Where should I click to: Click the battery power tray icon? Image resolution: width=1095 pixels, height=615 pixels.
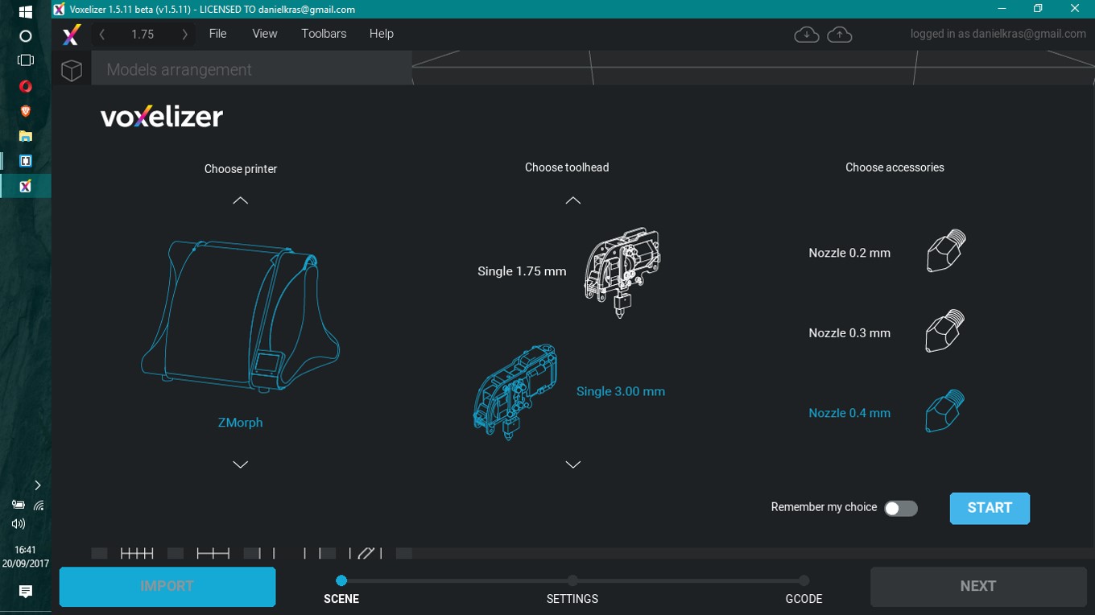pyautogui.click(x=18, y=506)
